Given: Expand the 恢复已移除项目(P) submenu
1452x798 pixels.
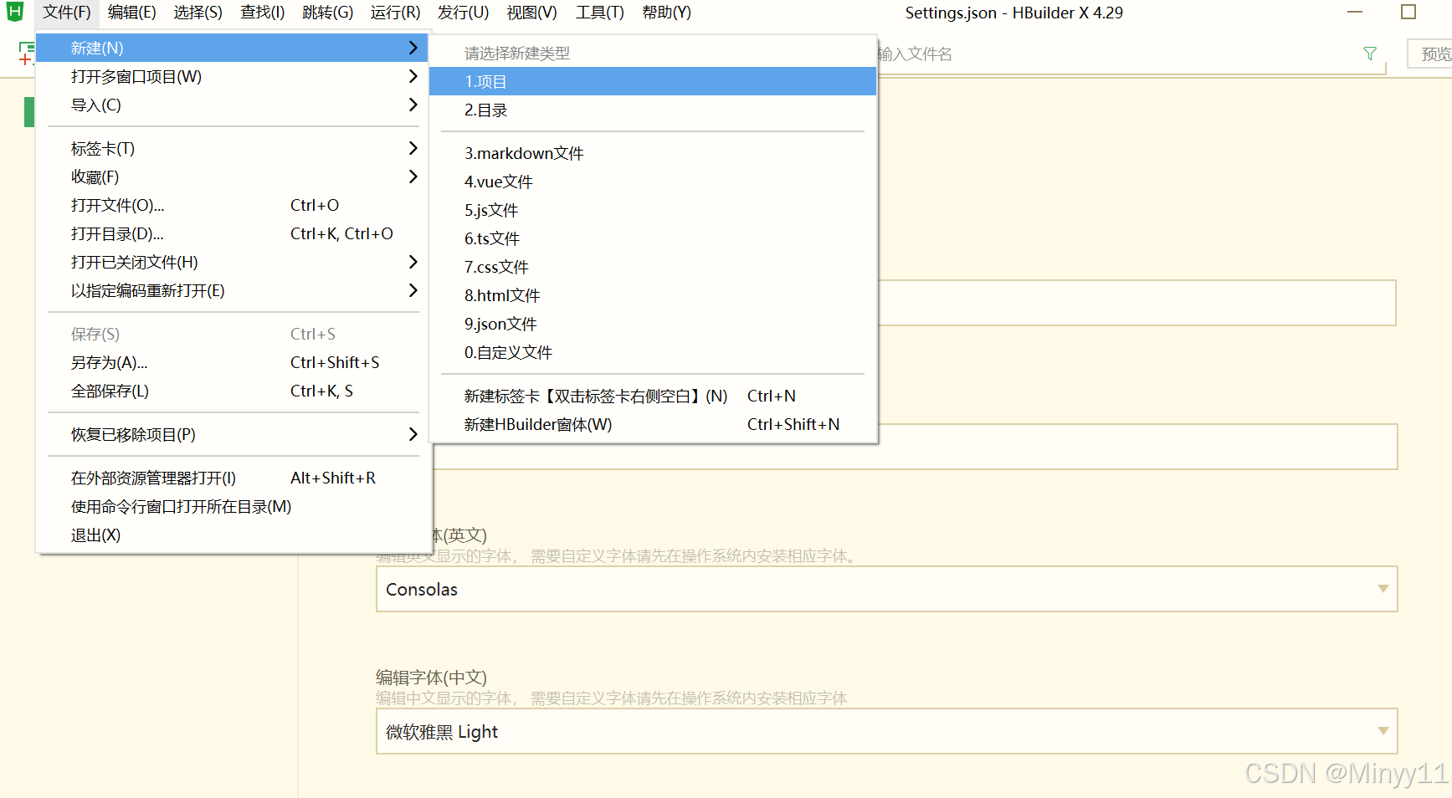Looking at the screenshot, I should point(233,435).
